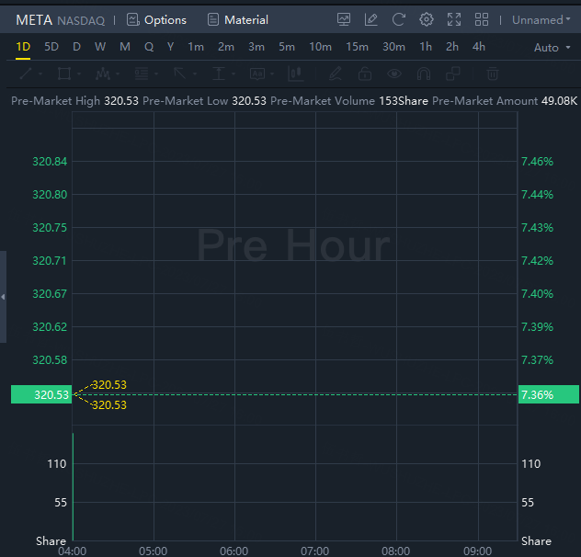Open the multi-chart grid layout
Viewport: 581px width, 557px height.
(x=482, y=19)
